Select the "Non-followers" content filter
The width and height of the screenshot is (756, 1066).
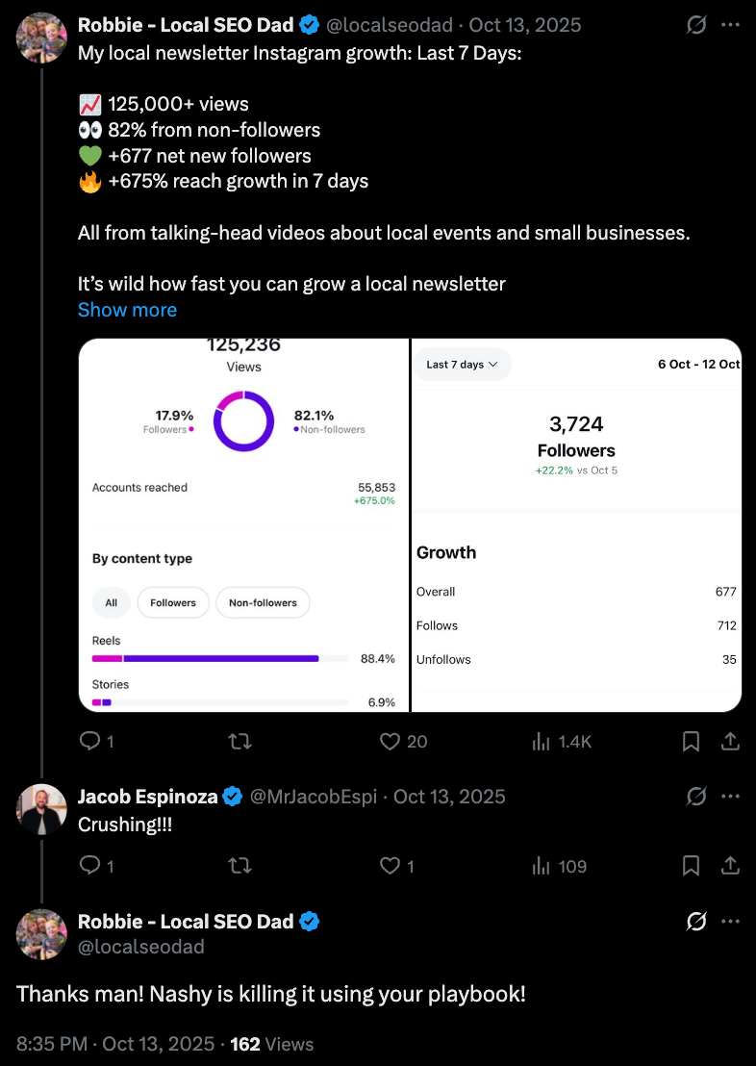[x=263, y=603]
